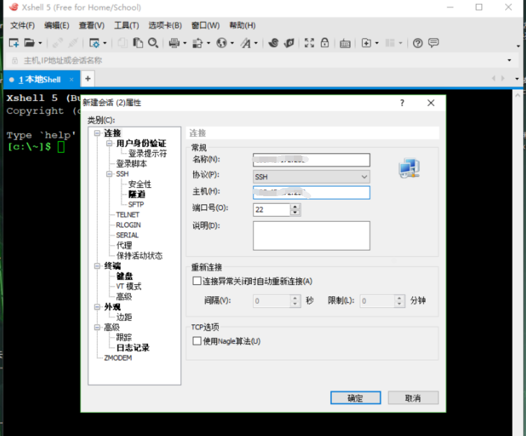Viewport: 526px width, 436px height.
Task: Click the new tab plus-box icon
Action: coord(366,43)
